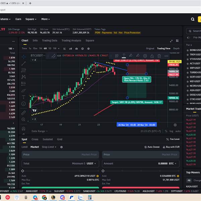Select the 4H timeframe

(x=45, y=49)
